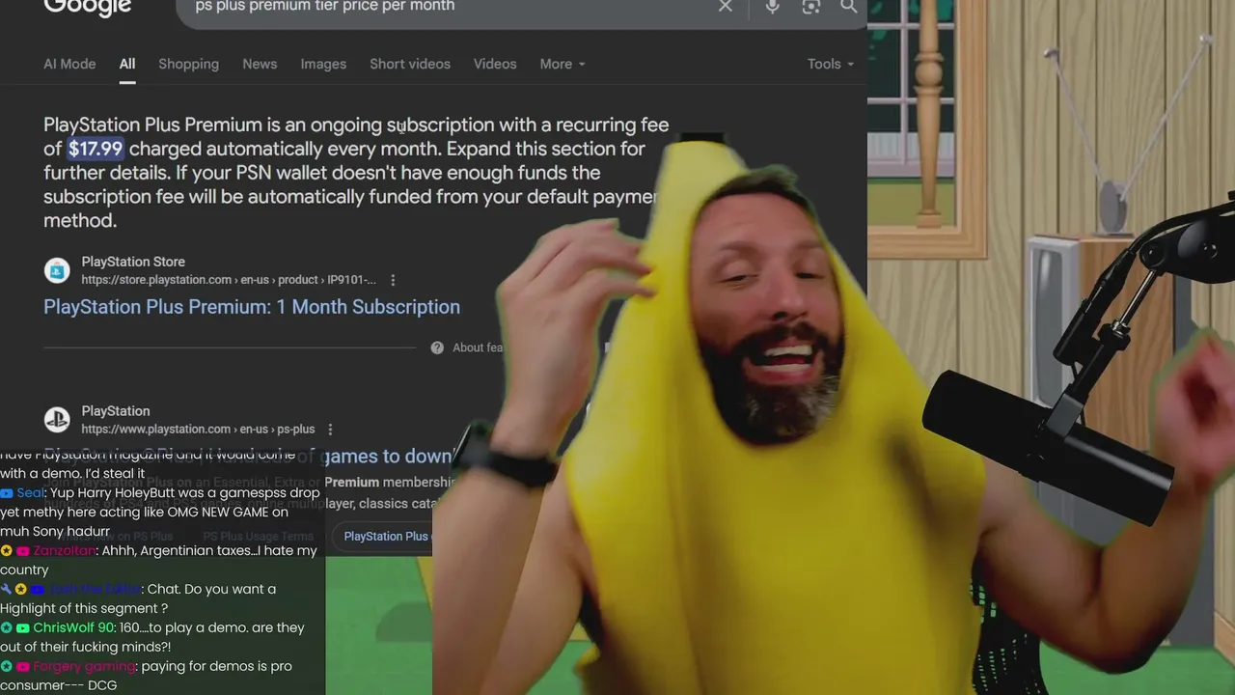
Task: Click Zanzoltan's username in chat
Action: [x=65, y=551]
